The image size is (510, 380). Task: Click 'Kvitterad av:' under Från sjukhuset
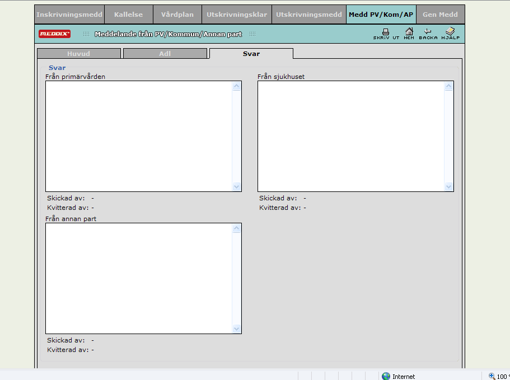(280, 208)
